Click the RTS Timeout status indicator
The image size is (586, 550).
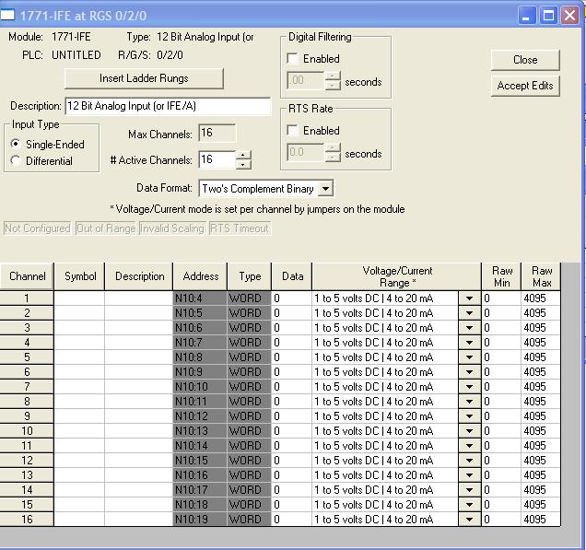point(240,228)
